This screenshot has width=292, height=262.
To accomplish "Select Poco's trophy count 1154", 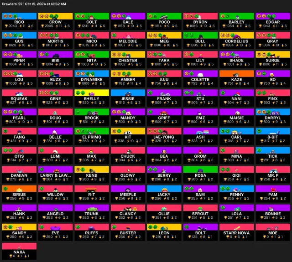I will click(157, 26).
